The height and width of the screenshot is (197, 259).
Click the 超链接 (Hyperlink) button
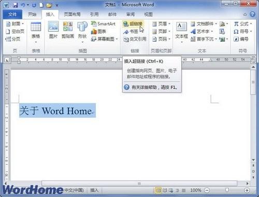click(133, 24)
